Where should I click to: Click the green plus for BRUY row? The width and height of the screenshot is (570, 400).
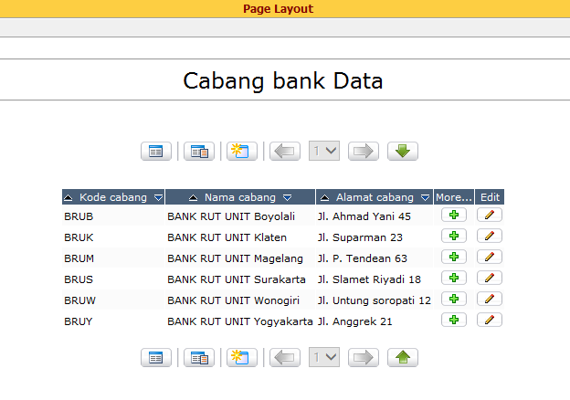[454, 320]
